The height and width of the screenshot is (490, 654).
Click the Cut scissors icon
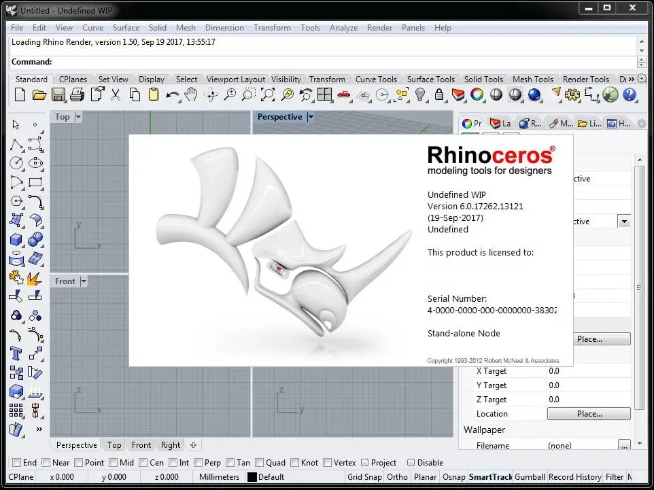[116, 94]
